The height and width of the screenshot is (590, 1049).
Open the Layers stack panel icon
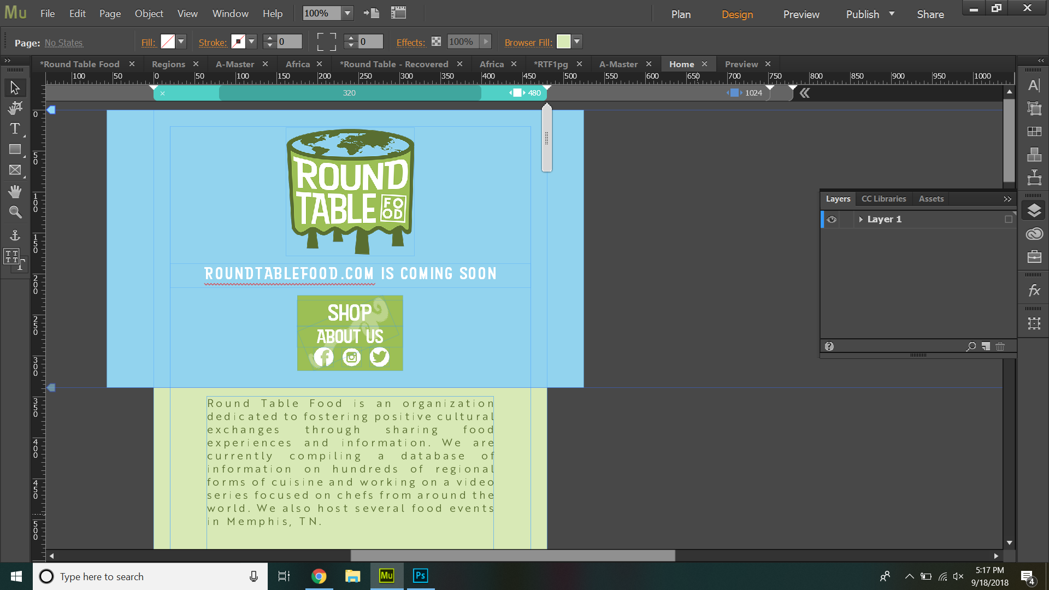pyautogui.click(x=1034, y=210)
